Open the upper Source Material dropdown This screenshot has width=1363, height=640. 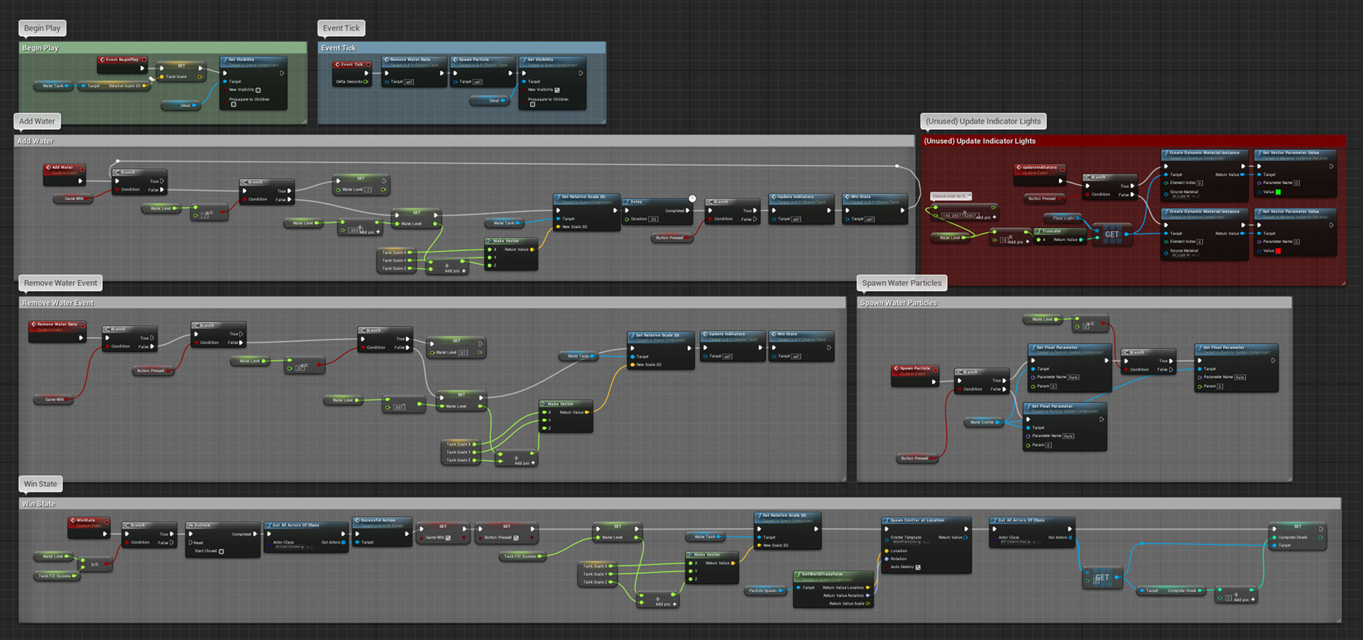1181,197
